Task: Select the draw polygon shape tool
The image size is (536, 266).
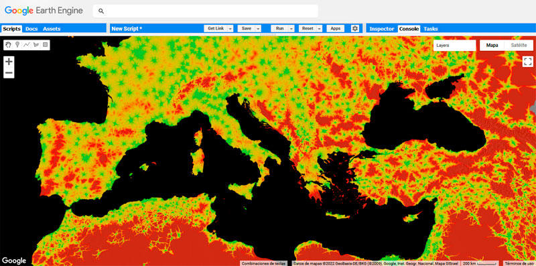Action: pyautogui.click(x=36, y=45)
